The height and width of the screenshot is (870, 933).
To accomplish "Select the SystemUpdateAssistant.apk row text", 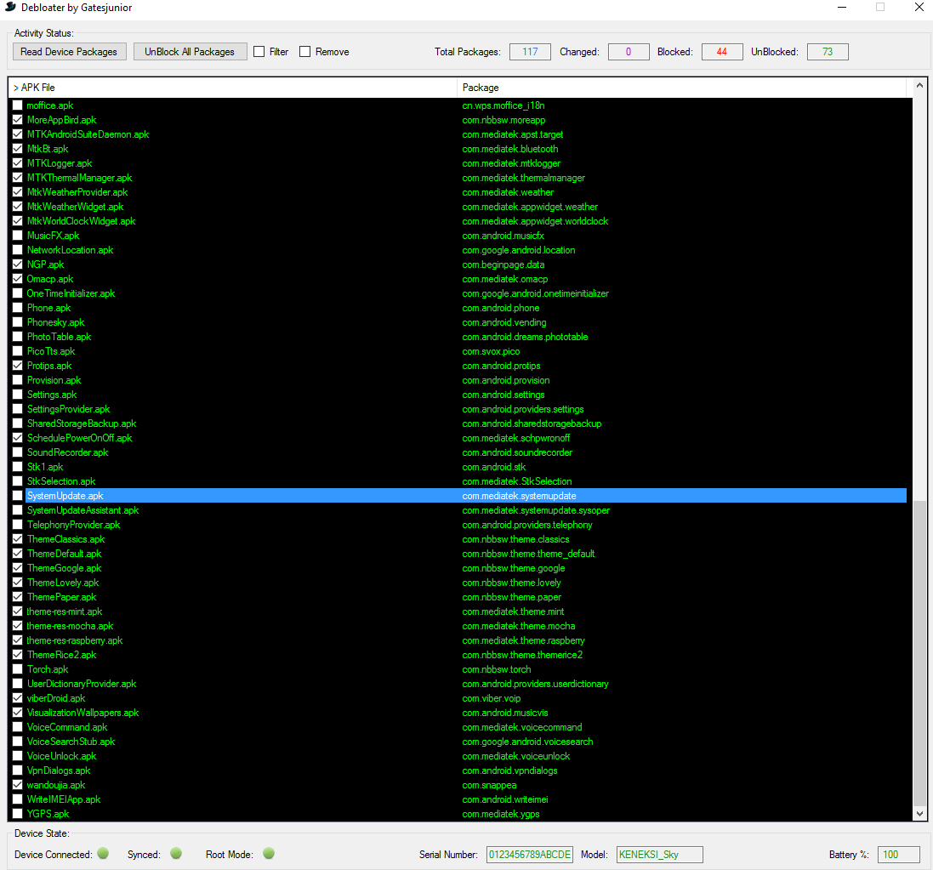I will click(x=82, y=510).
